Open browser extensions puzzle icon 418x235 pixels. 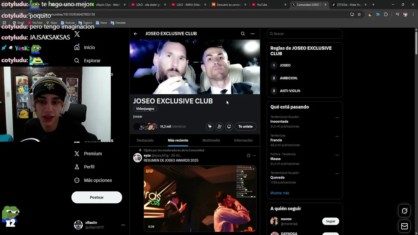coord(386,14)
